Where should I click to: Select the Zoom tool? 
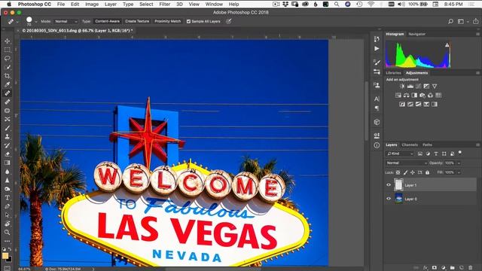(7, 233)
